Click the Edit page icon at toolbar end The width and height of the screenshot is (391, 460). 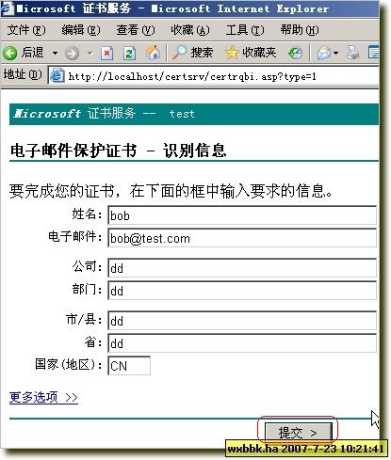pyautogui.click(x=373, y=53)
